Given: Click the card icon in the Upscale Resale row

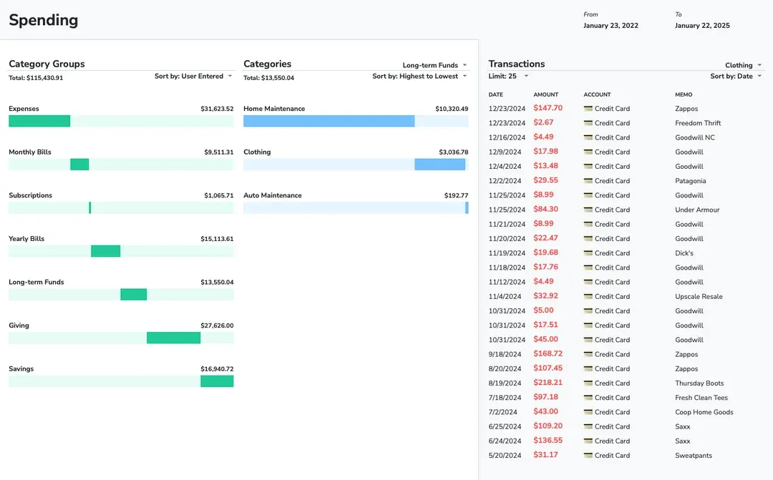Looking at the screenshot, I should point(588,296).
